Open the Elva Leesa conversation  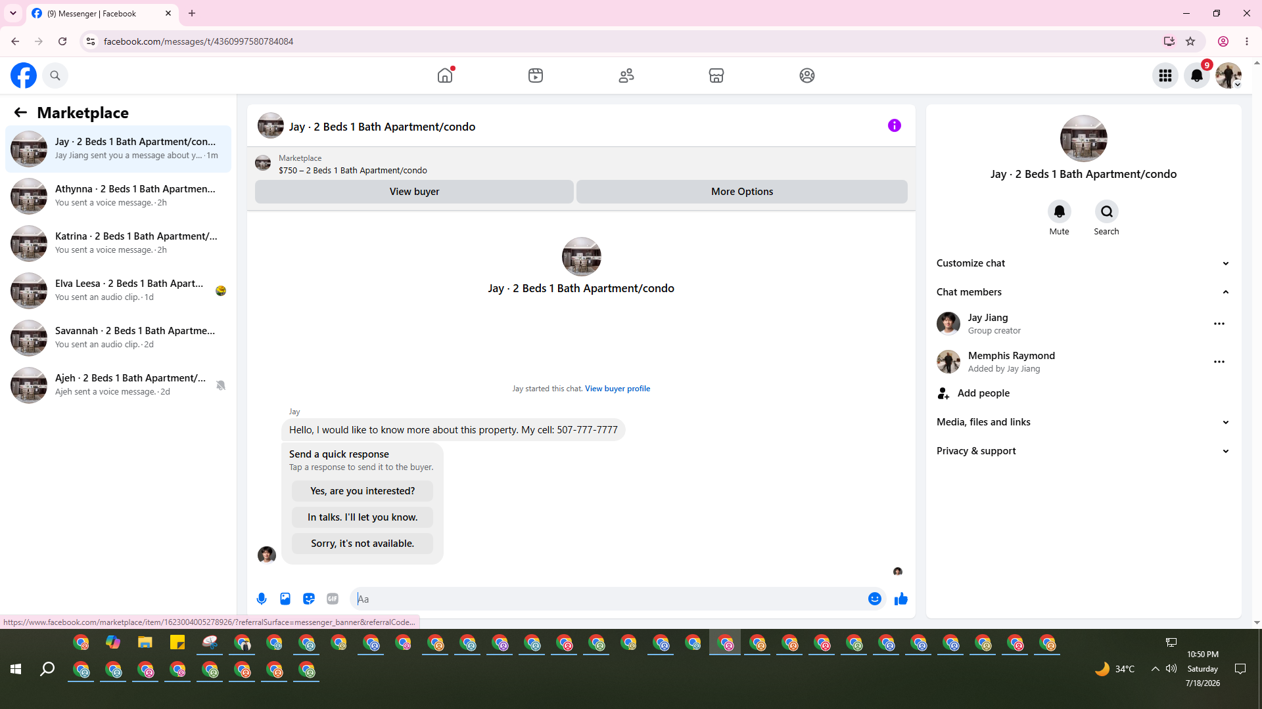[118, 291]
